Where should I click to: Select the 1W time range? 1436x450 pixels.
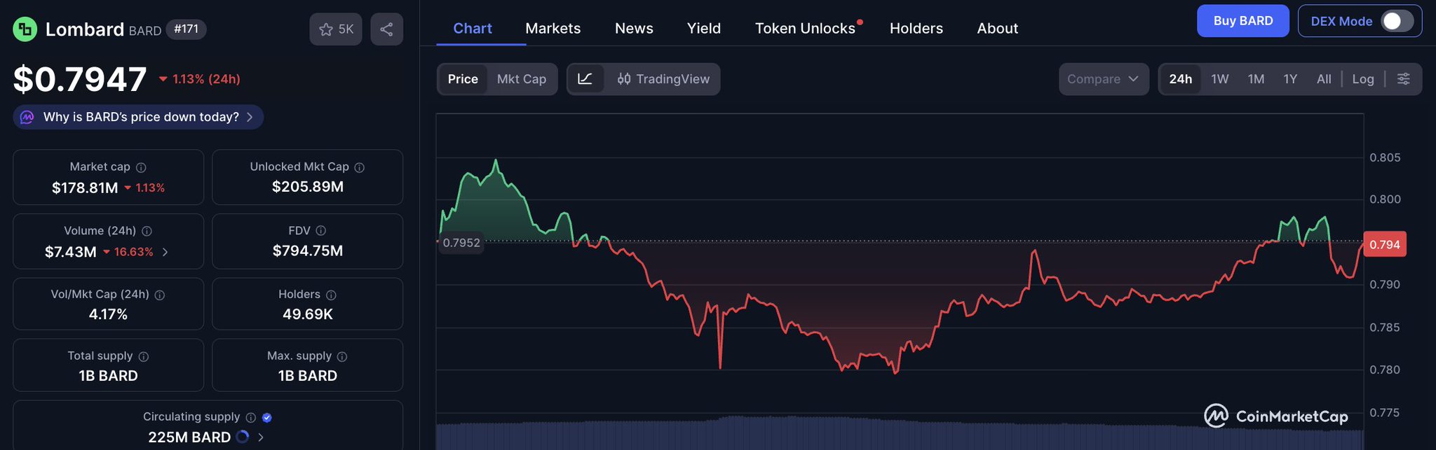coord(1219,79)
